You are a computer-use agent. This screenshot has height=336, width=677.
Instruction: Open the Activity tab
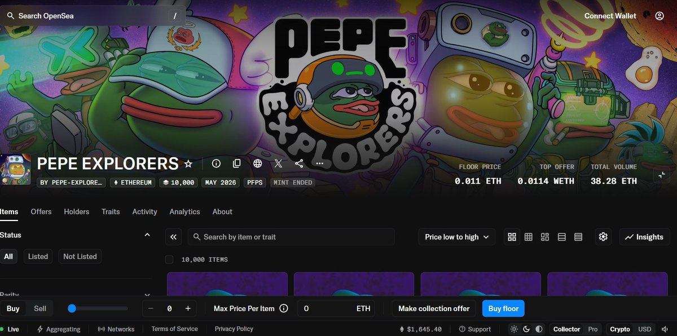pyautogui.click(x=144, y=211)
